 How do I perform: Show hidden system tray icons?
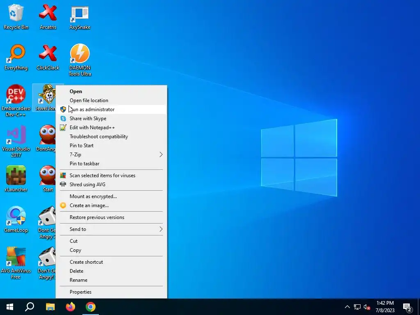coord(347,307)
